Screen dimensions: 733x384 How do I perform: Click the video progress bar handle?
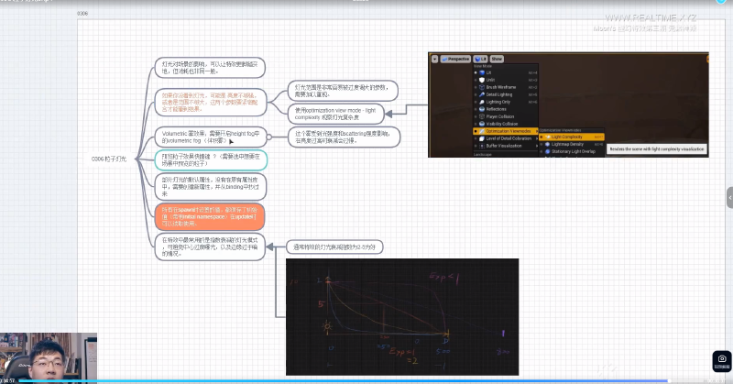tap(669, 381)
